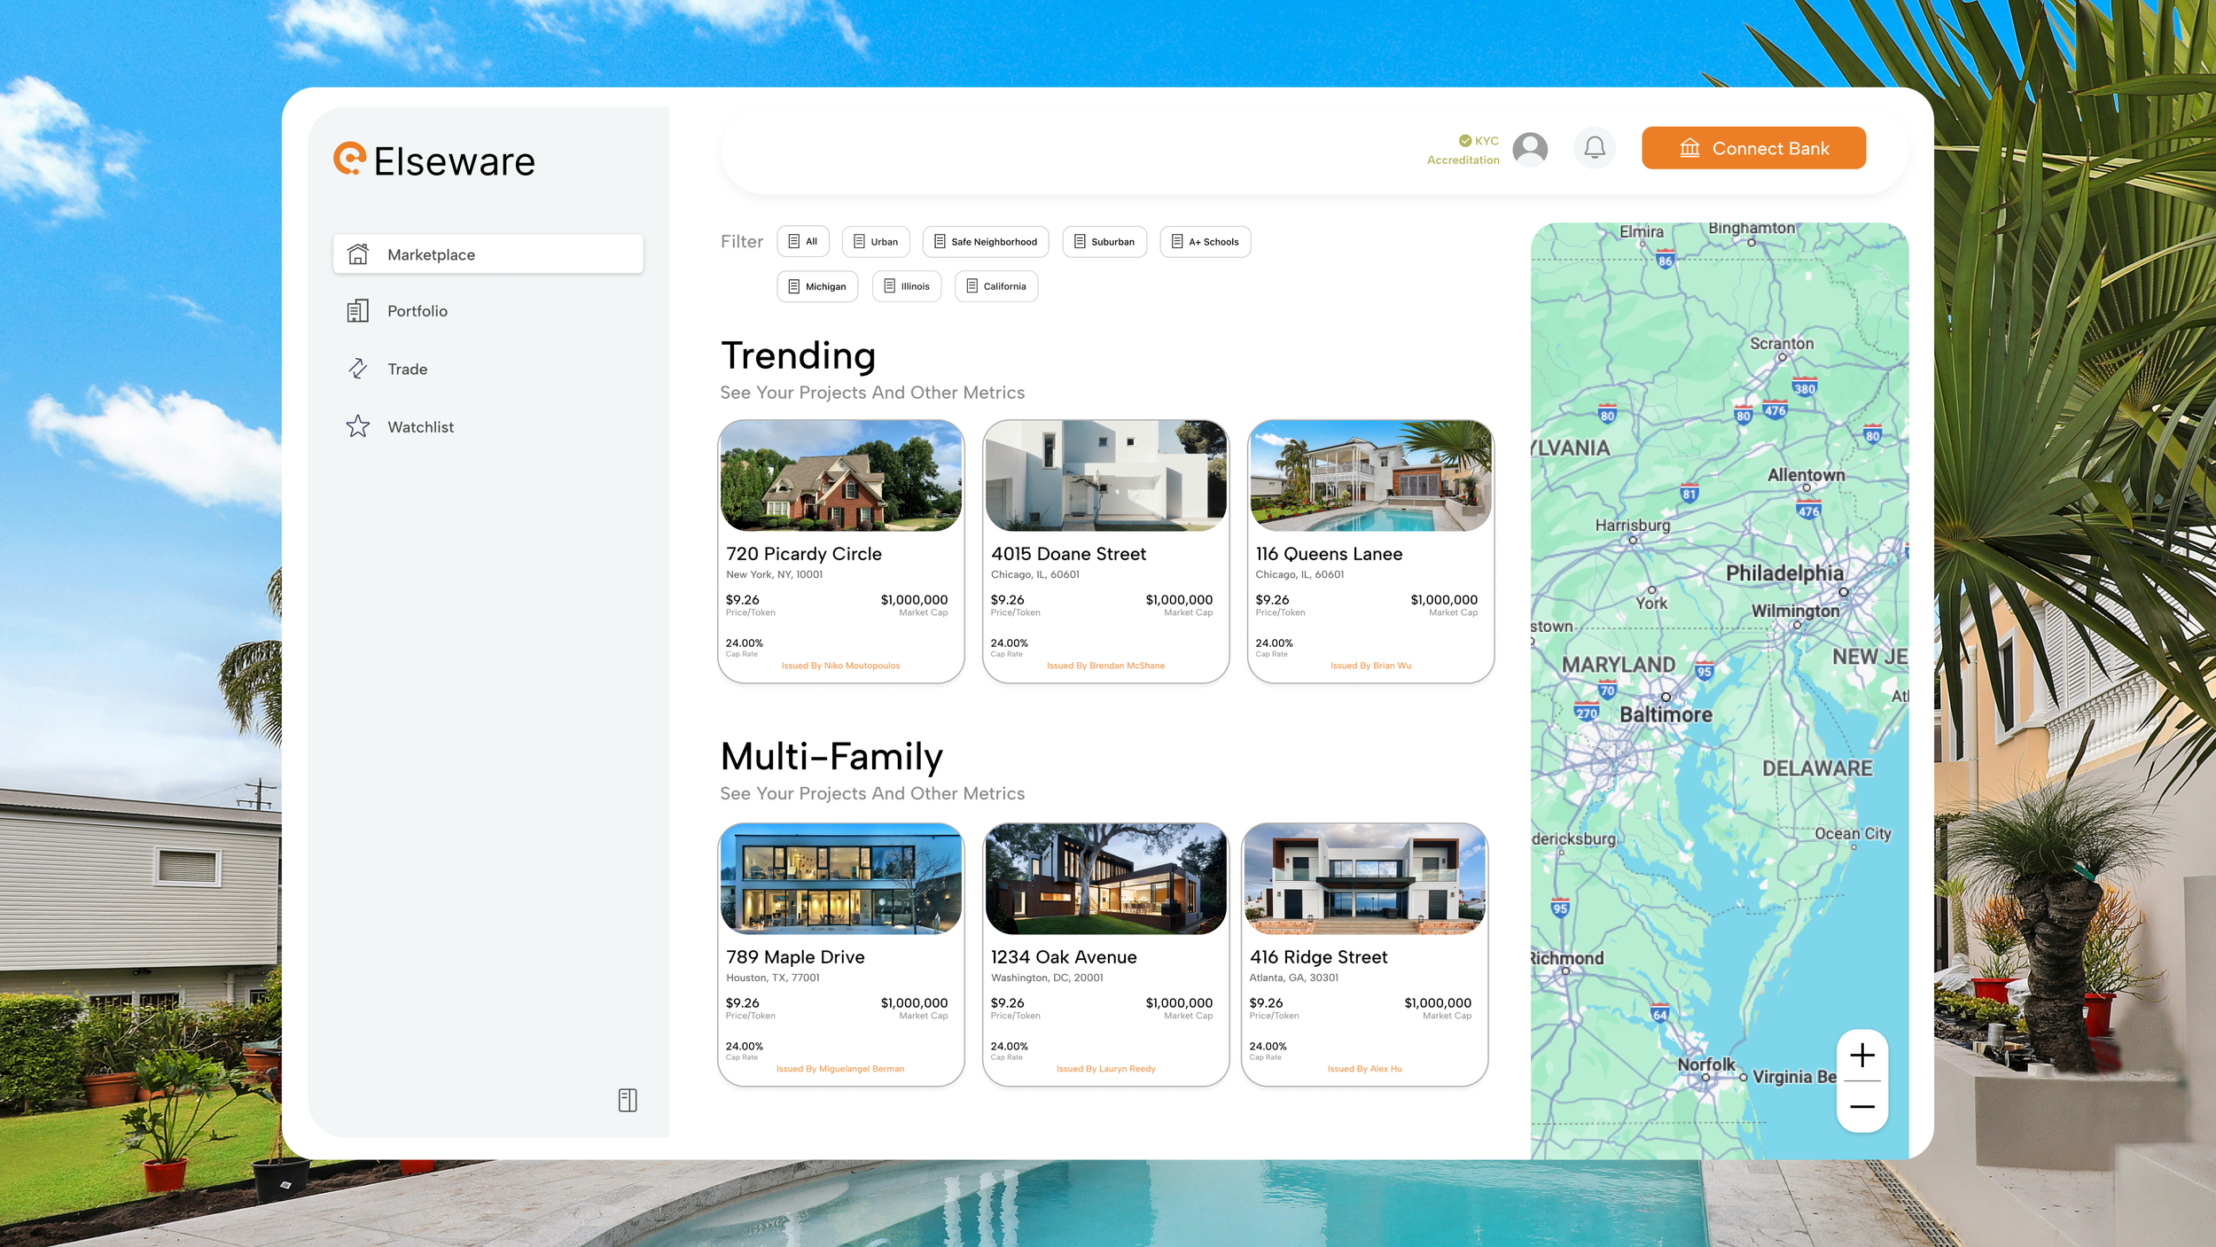Go to the Trade section

pos(407,370)
